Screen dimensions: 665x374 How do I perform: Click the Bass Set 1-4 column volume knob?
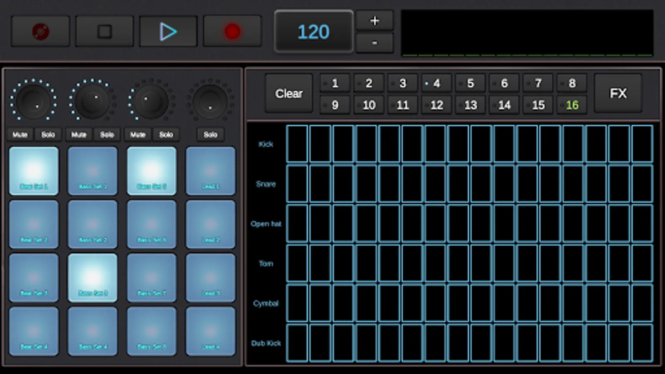coord(92,101)
